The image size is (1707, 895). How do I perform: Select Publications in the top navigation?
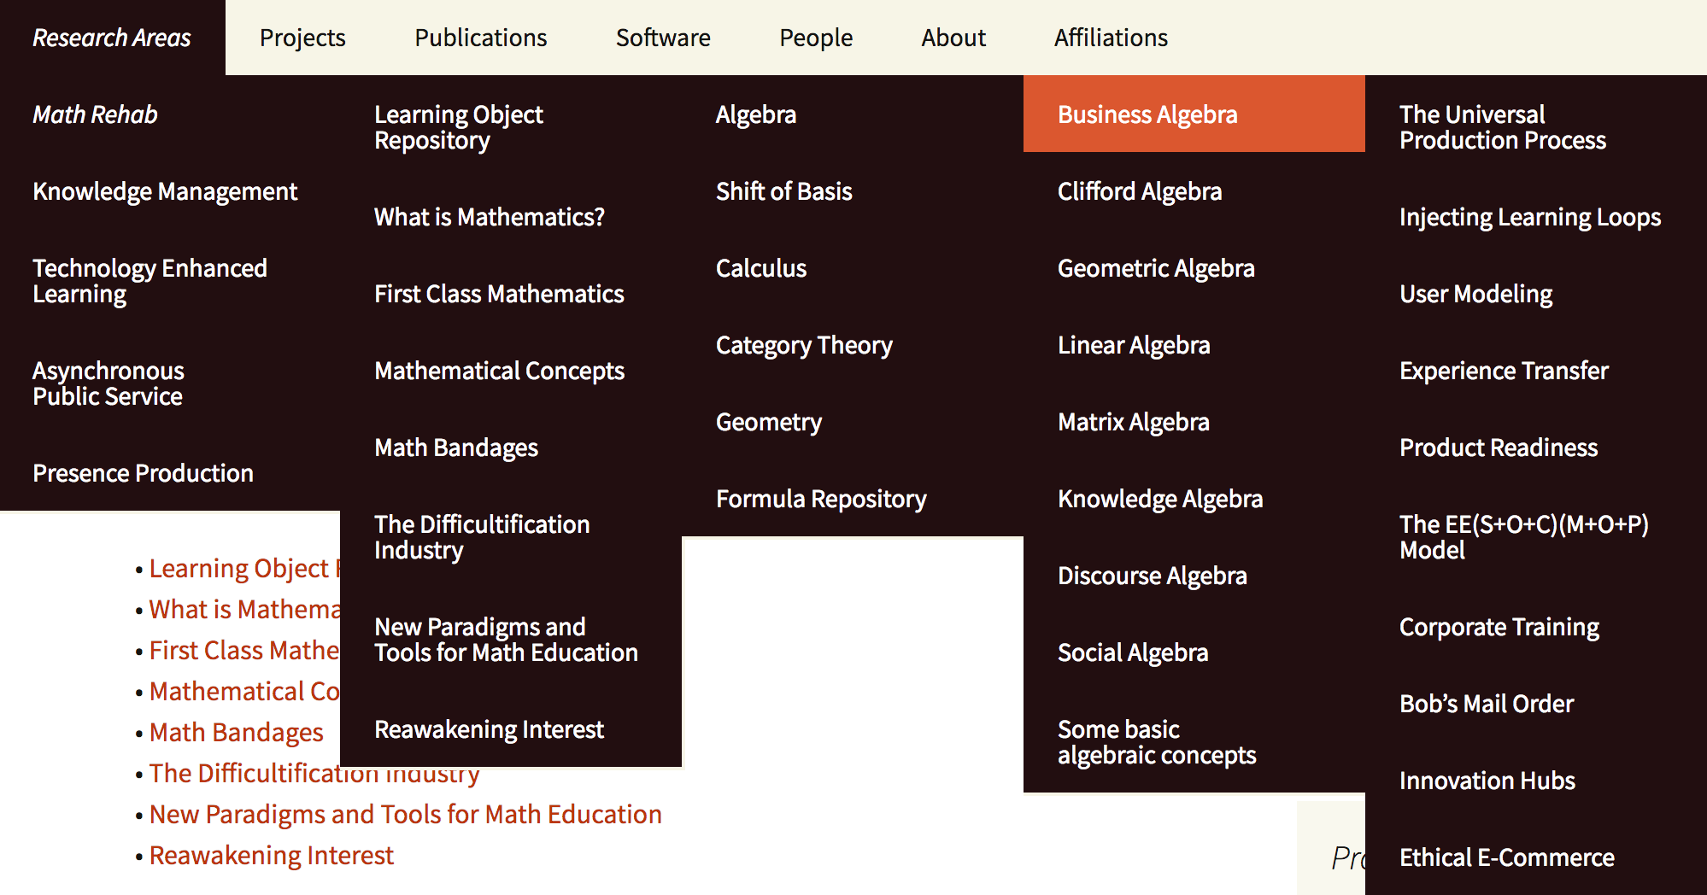click(x=480, y=38)
